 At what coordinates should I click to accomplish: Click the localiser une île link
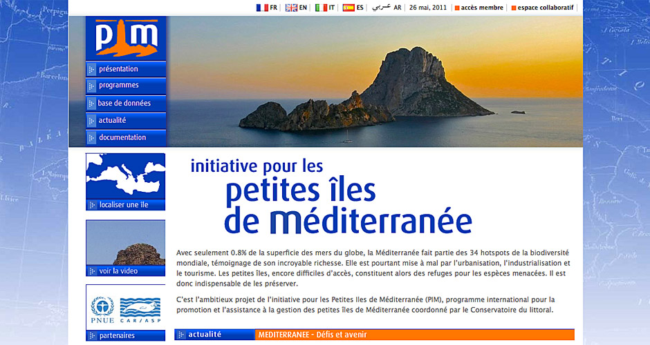click(124, 205)
